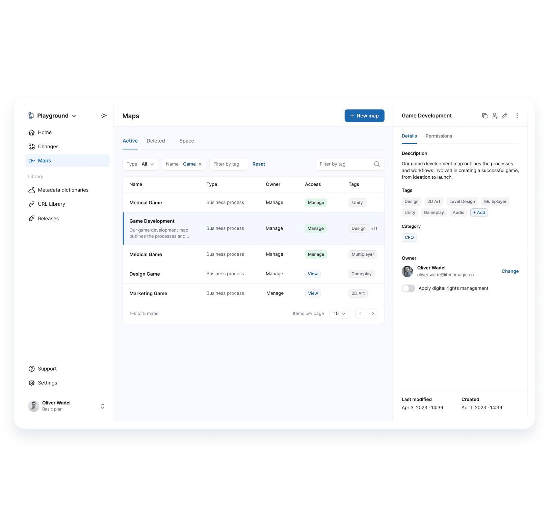
Task: Toggle light theme sun icon
Action: click(x=104, y=116)
